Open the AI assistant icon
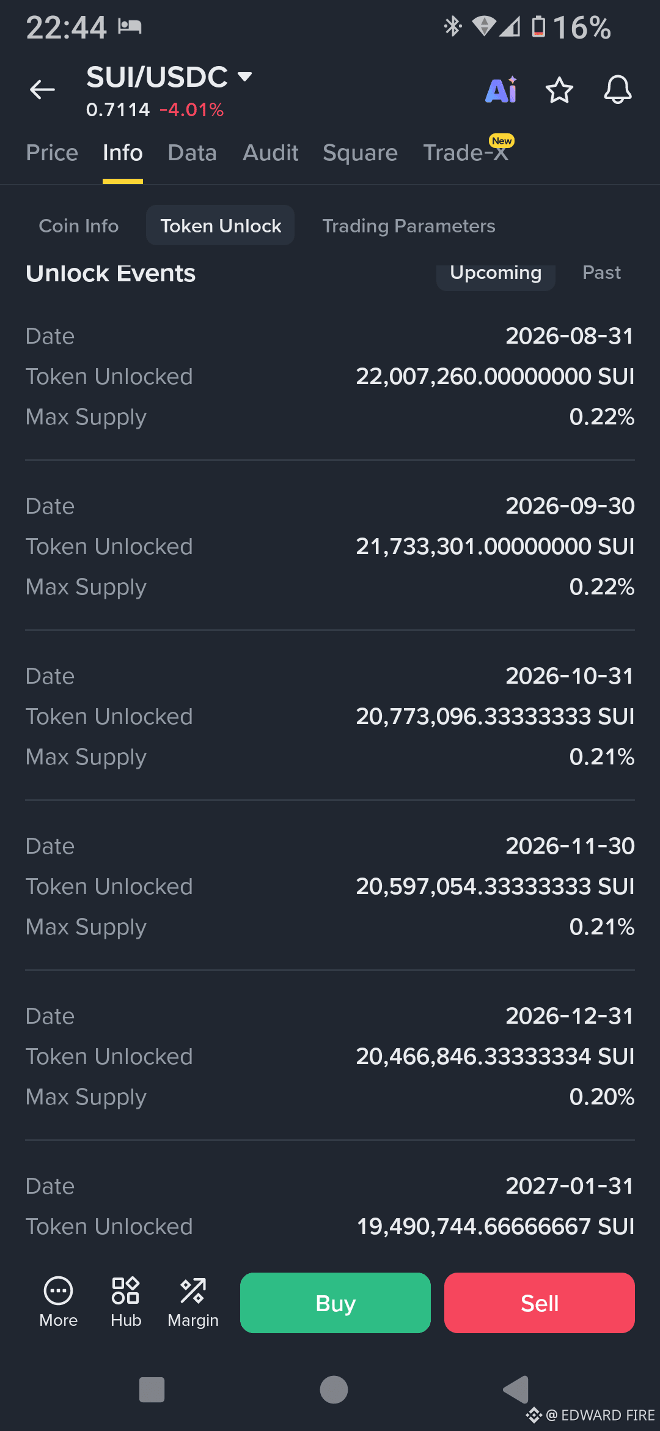The width and height of the screenshot is (660, 1431). coord(501,90)
